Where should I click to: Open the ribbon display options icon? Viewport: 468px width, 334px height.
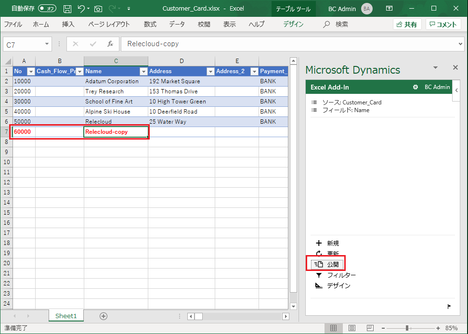click(x=389, y=8)
